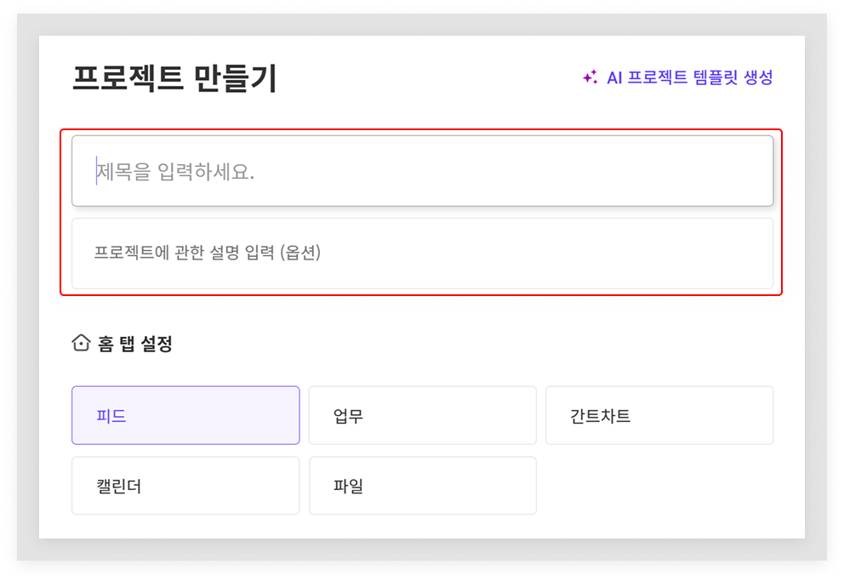The height and width of the screenshot is (581, 844).
Task: Select 간트차트 as the home tab
Action: pos(659,415)
